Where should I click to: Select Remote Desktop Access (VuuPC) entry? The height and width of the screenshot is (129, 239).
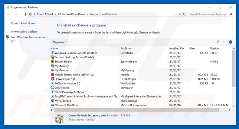[74, 57]
